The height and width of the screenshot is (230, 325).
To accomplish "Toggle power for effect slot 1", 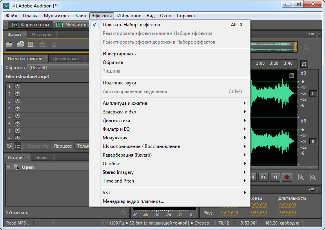I will [17, 86].
